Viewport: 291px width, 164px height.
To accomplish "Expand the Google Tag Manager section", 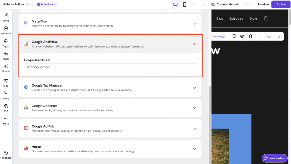I will [x=194, y=87].
